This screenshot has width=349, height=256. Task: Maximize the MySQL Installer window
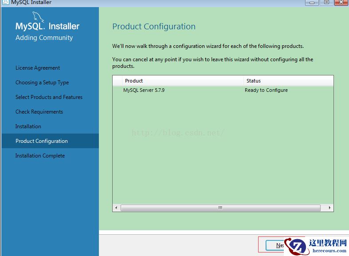click(326, 3)
